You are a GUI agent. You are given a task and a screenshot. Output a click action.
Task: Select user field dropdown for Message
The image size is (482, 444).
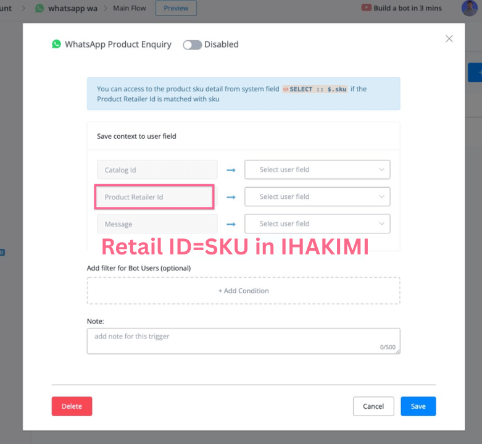pos(317,224)
